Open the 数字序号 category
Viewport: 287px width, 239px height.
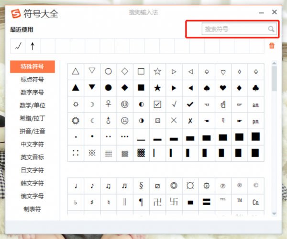pyautogui.click(x=33, y=93)
